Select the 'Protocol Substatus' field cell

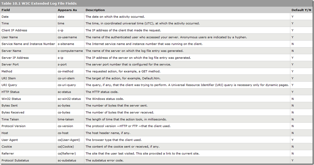click(28, 160)
